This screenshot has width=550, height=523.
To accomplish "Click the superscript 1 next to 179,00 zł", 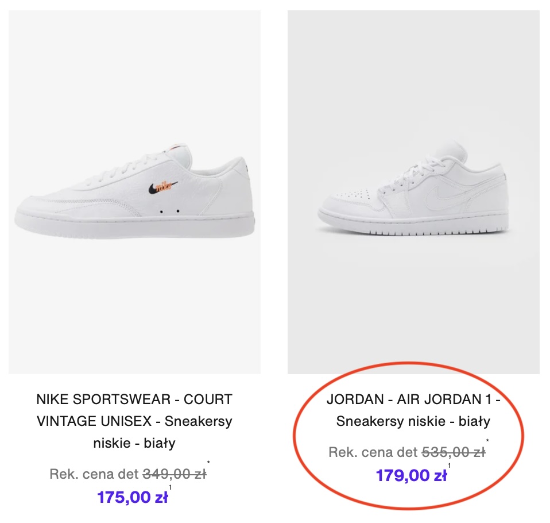I will pyautogui.click(x=449, y=466).
